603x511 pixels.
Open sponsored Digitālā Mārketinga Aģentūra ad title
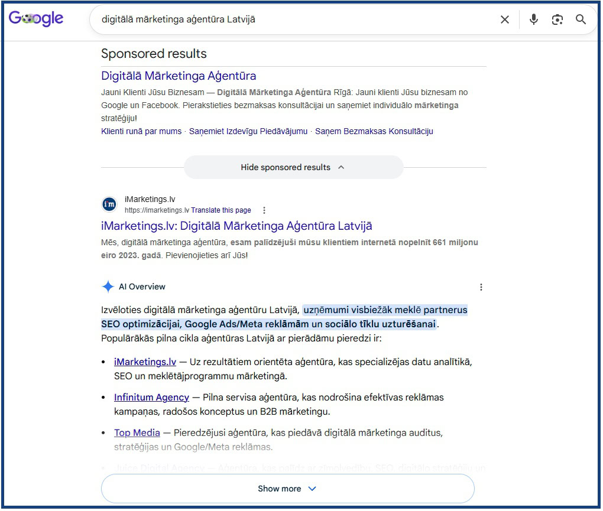point(179,76)
